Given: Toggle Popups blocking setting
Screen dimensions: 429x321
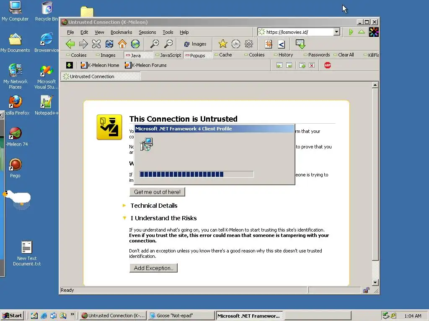Looking at the screenshot, I should click(195, 56).
